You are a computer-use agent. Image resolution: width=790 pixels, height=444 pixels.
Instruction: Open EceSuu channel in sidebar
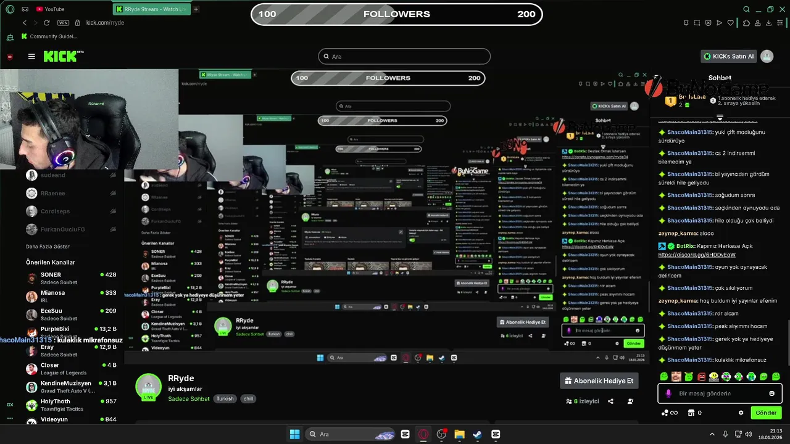[x=71, y=314]
